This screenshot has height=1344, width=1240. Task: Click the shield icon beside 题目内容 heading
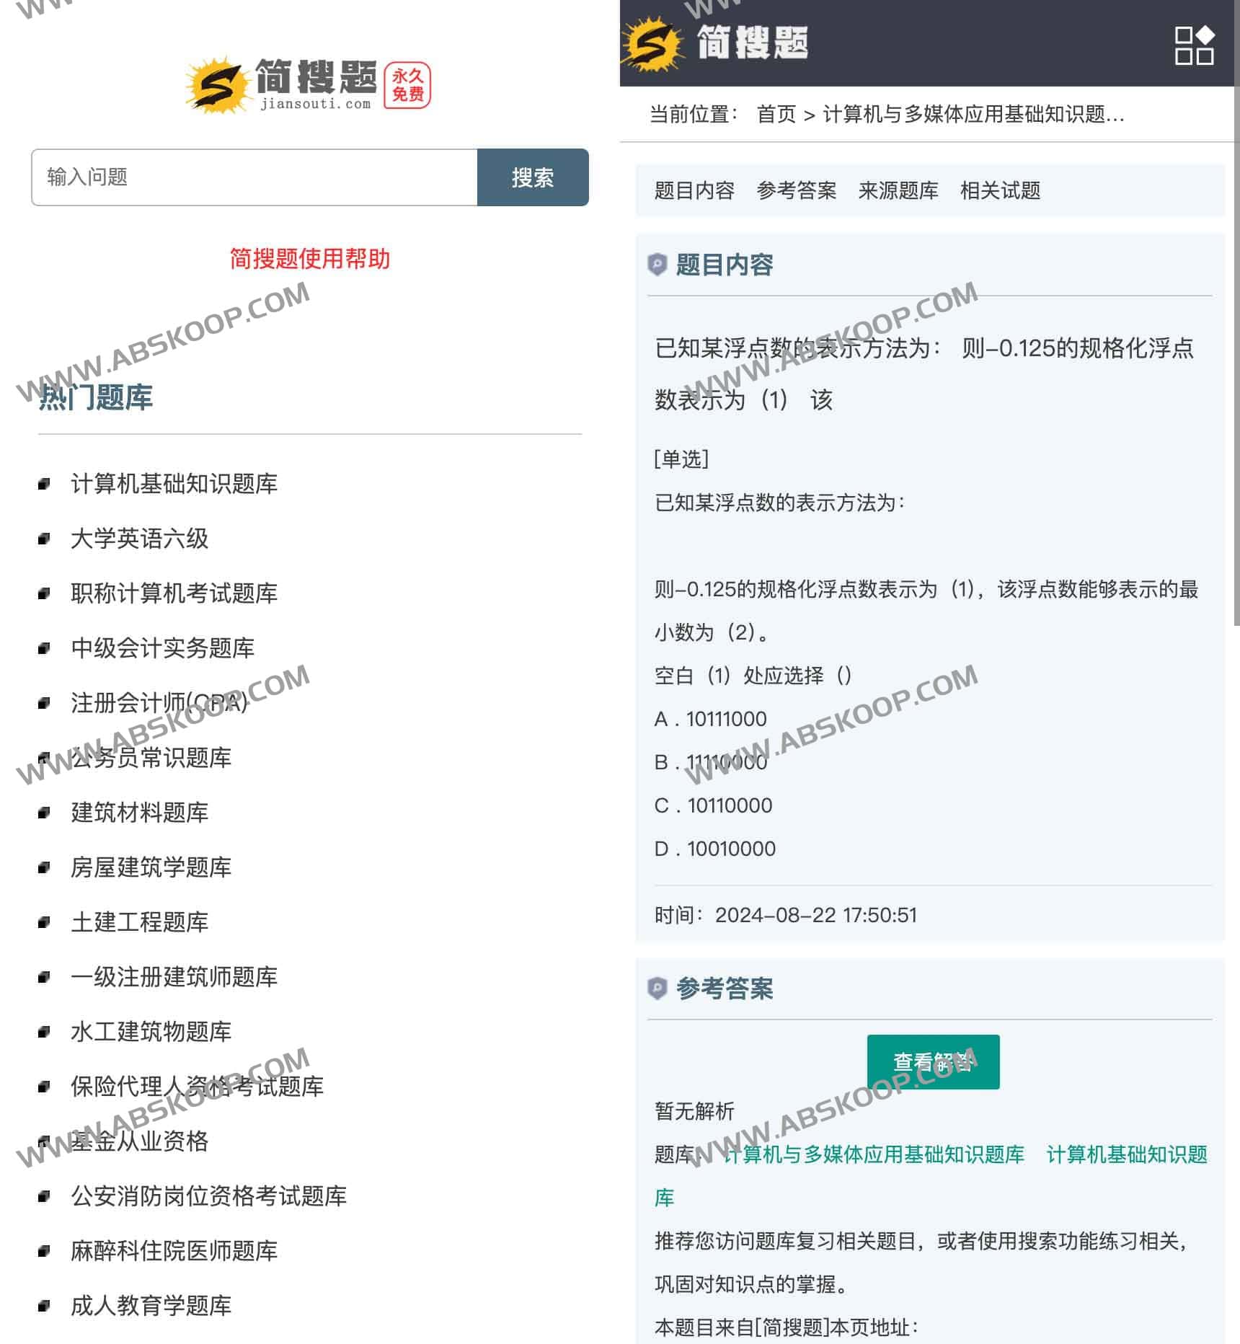click(656, 265)
